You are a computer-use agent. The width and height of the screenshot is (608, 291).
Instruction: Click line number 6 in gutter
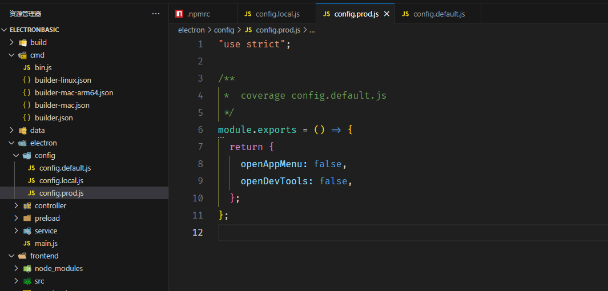tap(200, 130)
